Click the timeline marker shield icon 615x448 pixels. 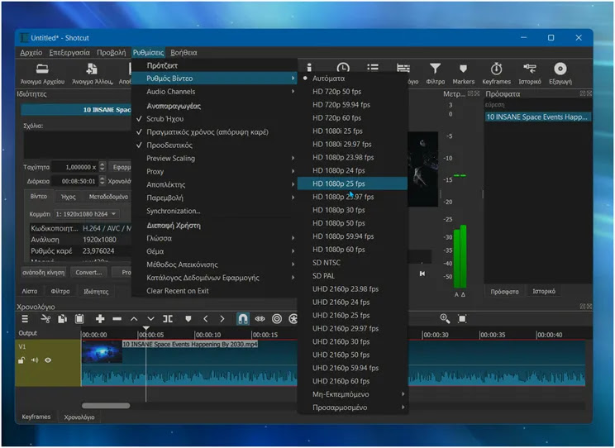[188, 319]
